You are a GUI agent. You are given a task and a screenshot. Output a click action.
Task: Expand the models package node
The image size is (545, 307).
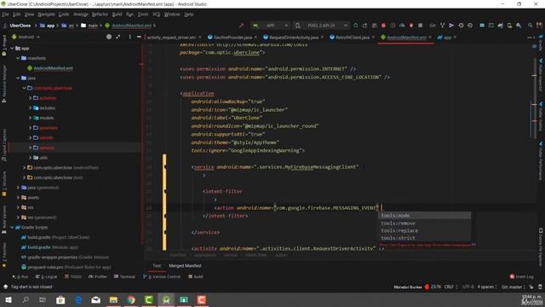[x=31, y=118]
